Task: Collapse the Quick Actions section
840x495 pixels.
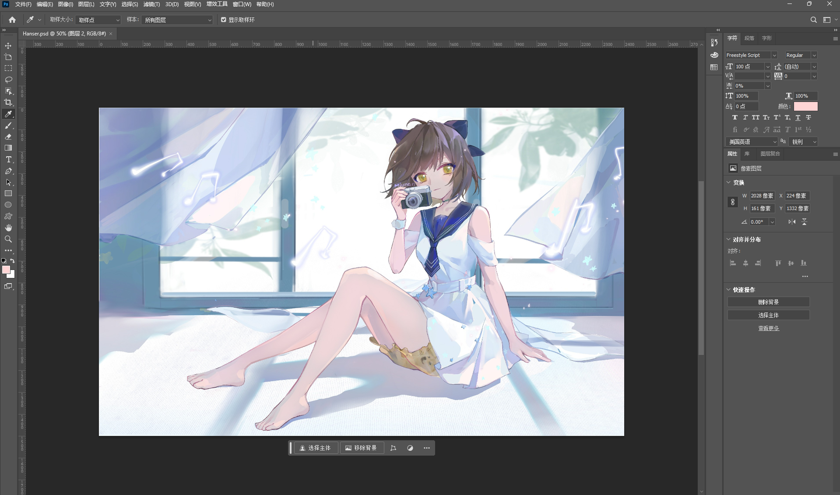Action: tap(728, 290)
